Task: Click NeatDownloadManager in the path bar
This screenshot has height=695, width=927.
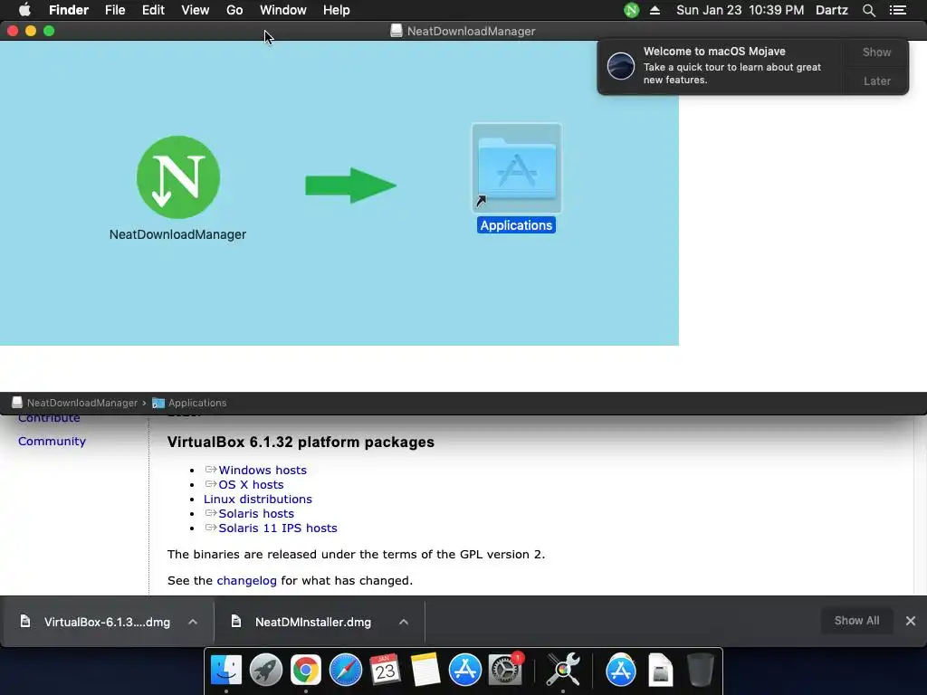Action: (x=75, y=403)
